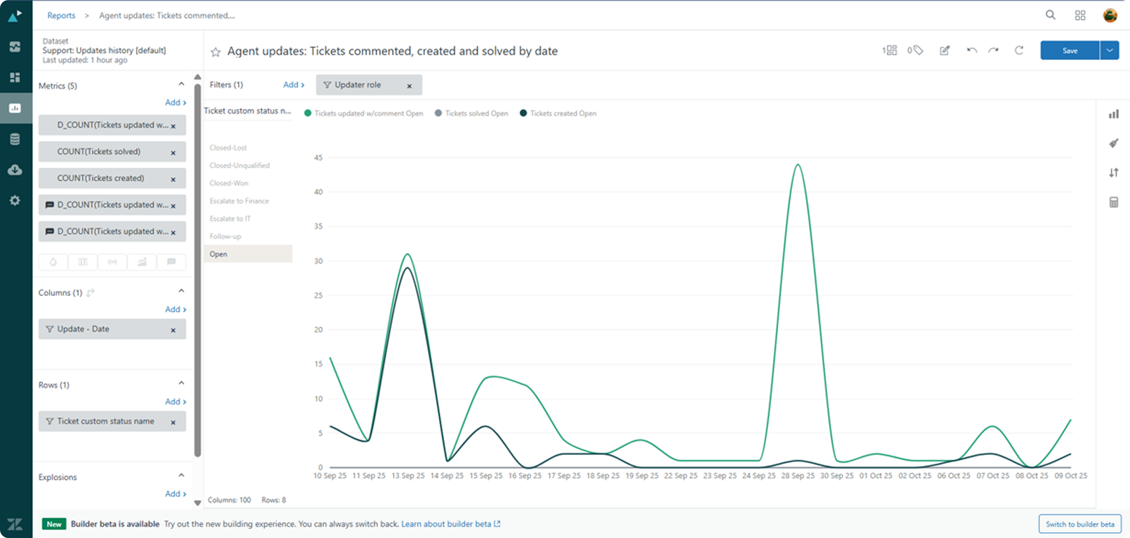Click Switch to builder beta button
The height and width of the screenshot is (538, 1130).
[1079, 524]
